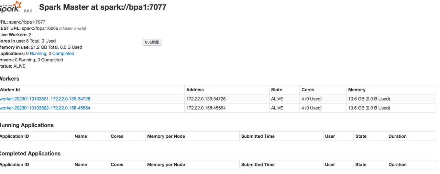
Task: Sort Running Applications by Submitted Time
Action: tap(258, 136)
